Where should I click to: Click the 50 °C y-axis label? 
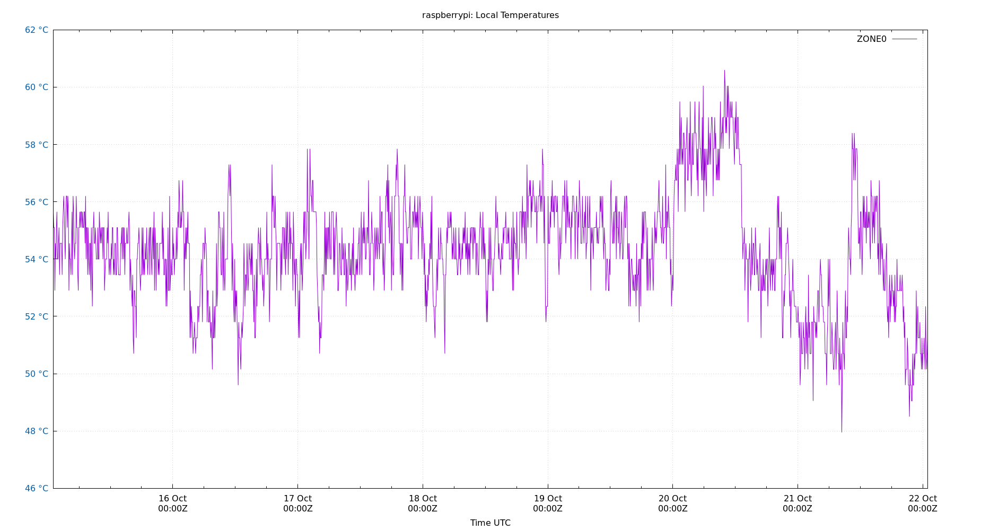(x=37, y=374)
